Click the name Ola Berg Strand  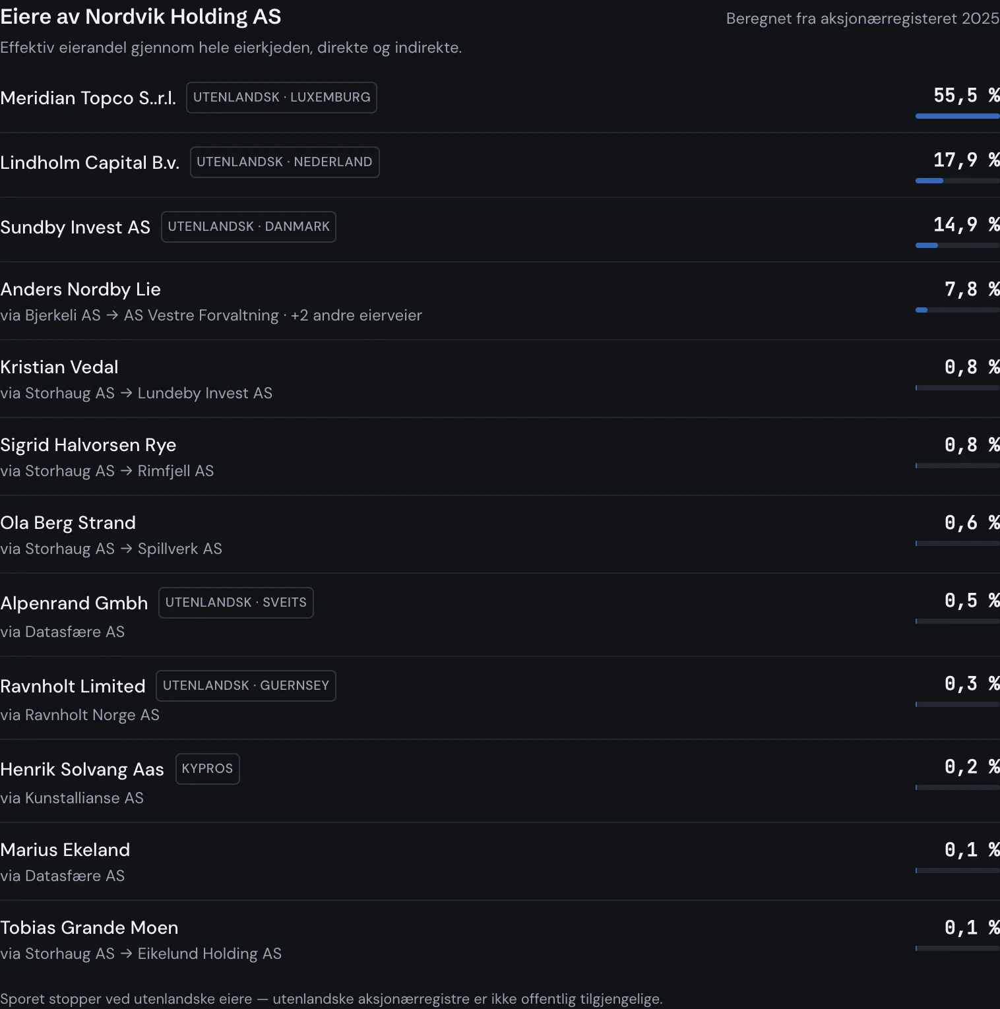point(68,523)
